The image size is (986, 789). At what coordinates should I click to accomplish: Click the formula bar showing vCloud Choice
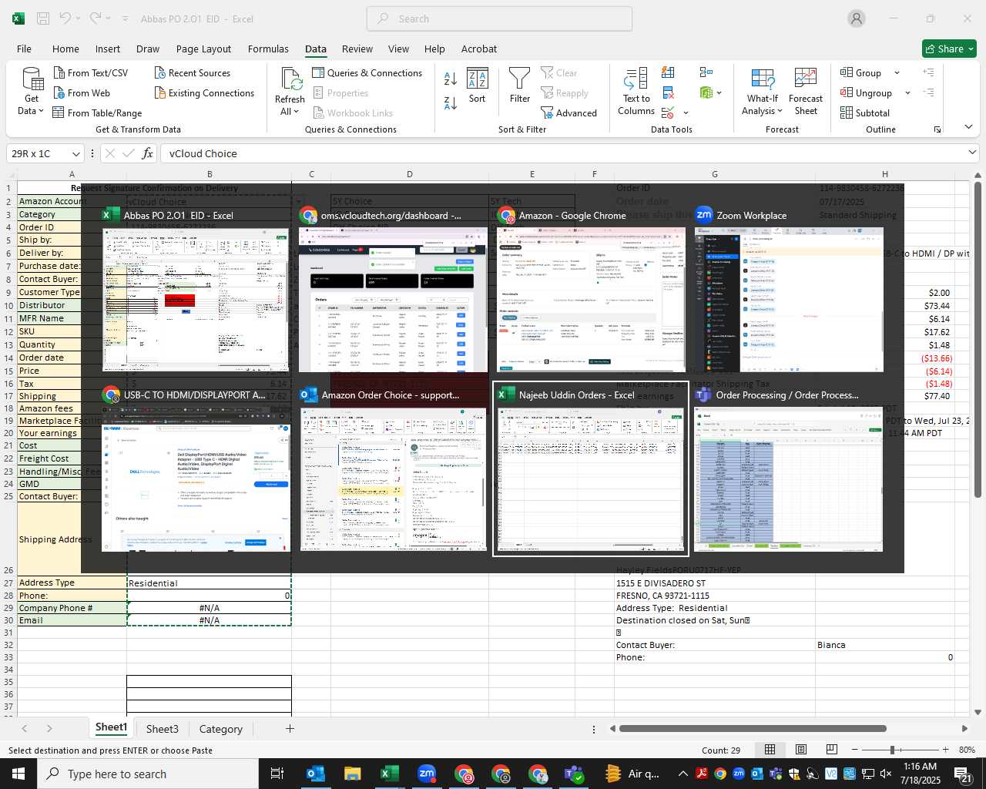coord(562,153)
